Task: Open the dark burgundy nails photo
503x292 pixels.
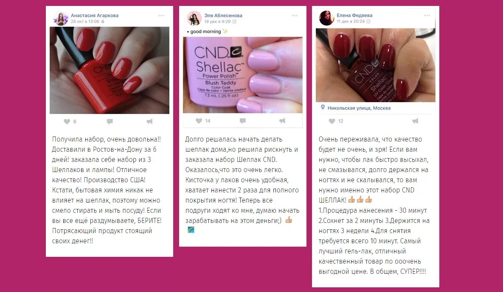Action: click(375, 65)
